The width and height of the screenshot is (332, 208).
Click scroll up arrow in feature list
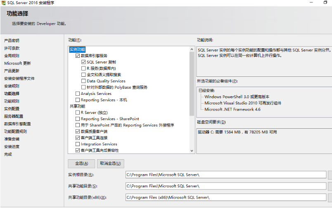click(192, 49)
